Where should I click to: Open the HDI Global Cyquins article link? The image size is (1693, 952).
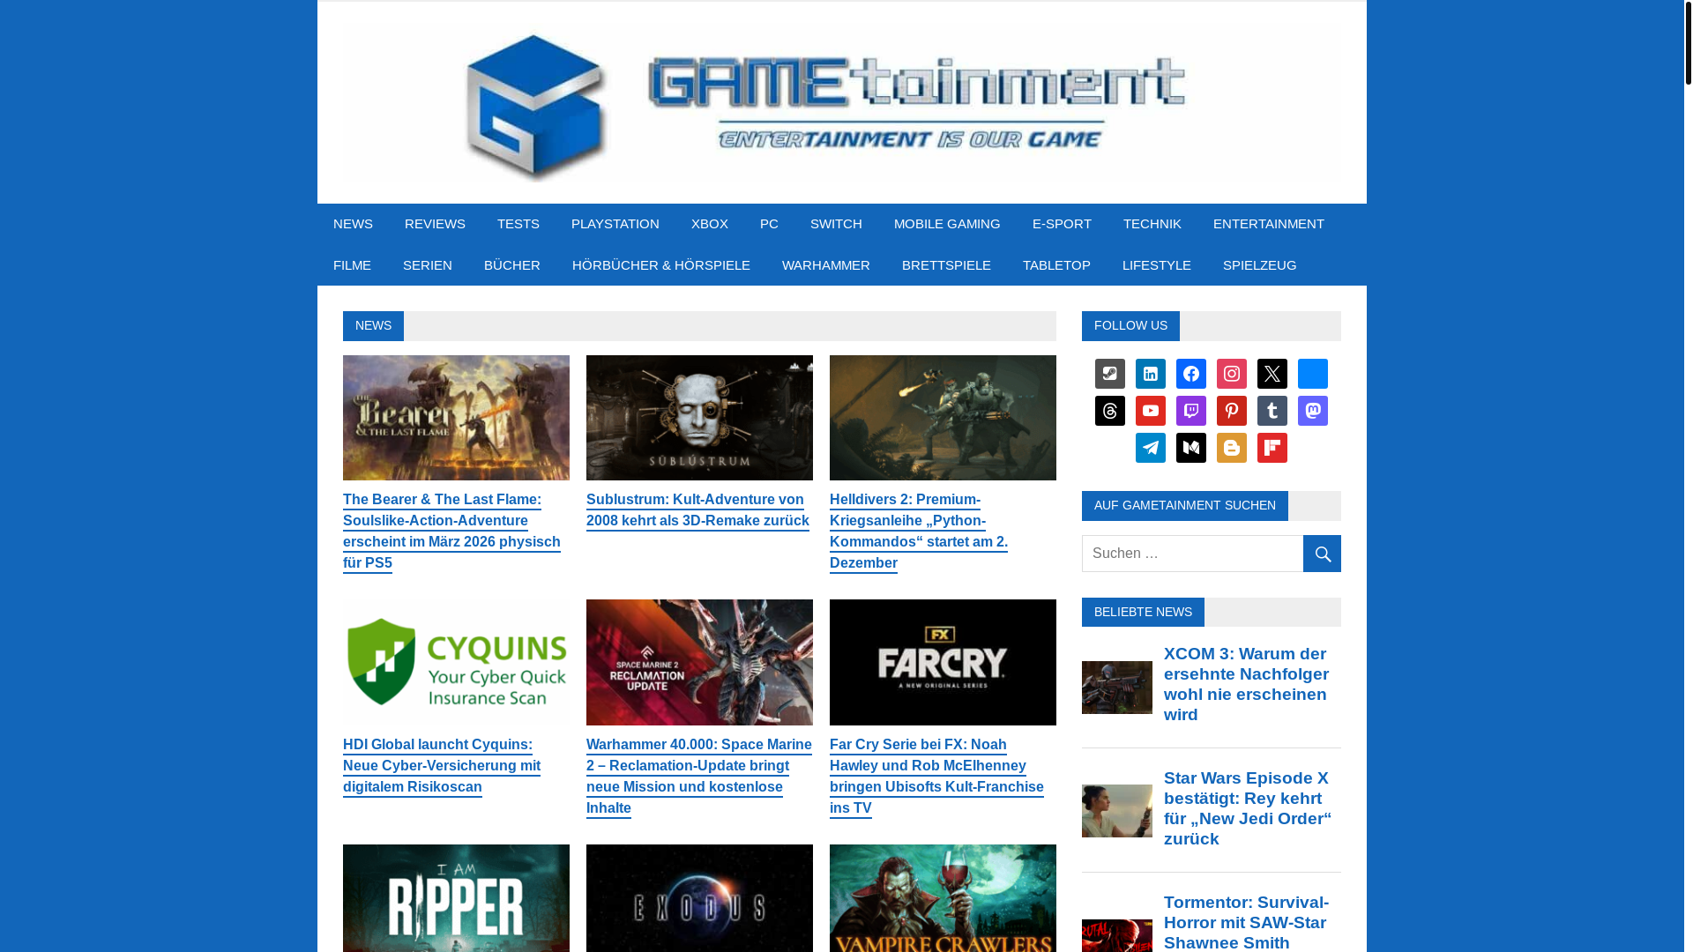click(x=442, y=766)
